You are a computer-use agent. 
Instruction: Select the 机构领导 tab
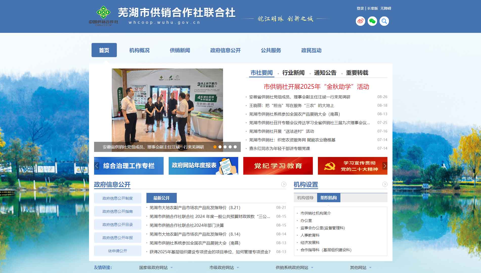click(x=305, y=198)
